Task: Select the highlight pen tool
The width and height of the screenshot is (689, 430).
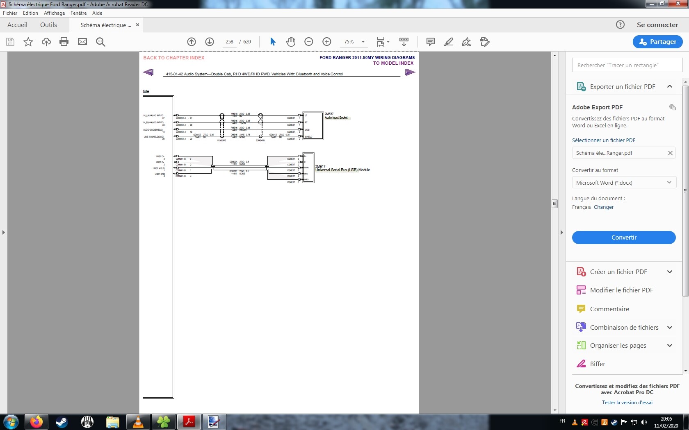Action: [449, 42]
